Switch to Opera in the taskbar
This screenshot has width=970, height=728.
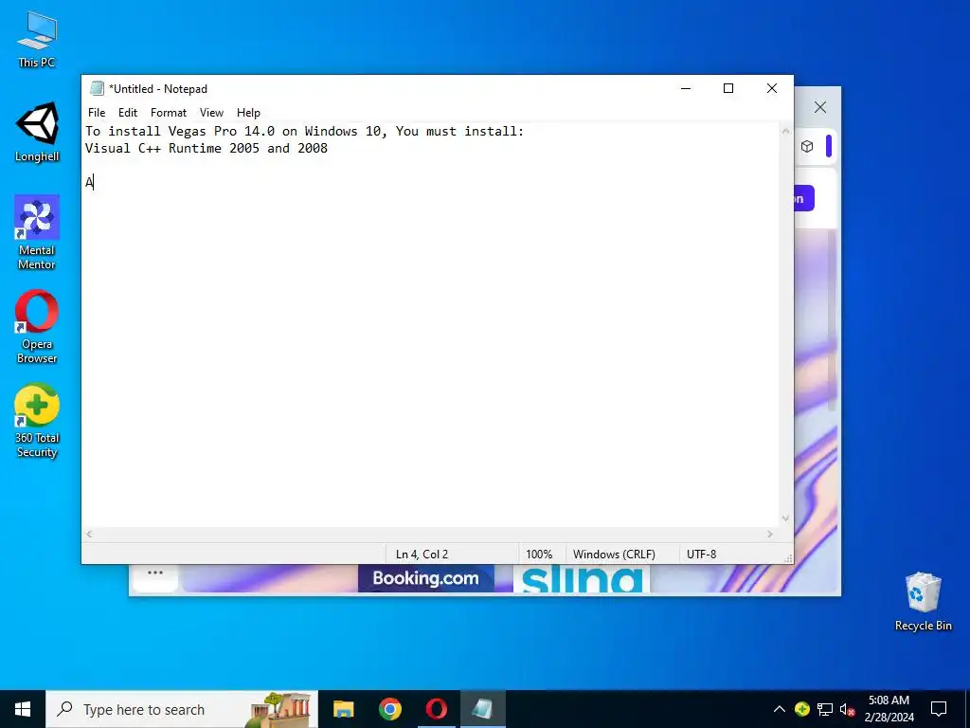[x=436, y=709]
